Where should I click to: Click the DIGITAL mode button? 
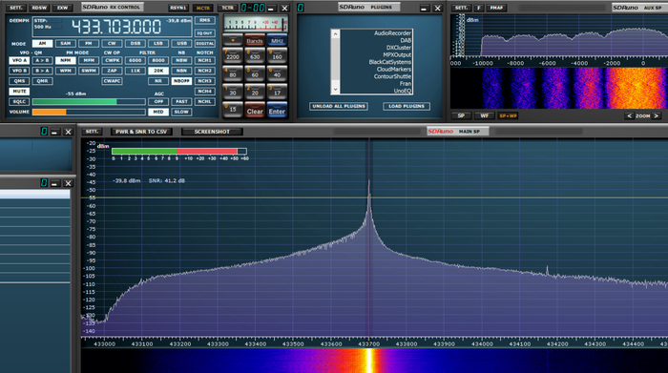205,44
